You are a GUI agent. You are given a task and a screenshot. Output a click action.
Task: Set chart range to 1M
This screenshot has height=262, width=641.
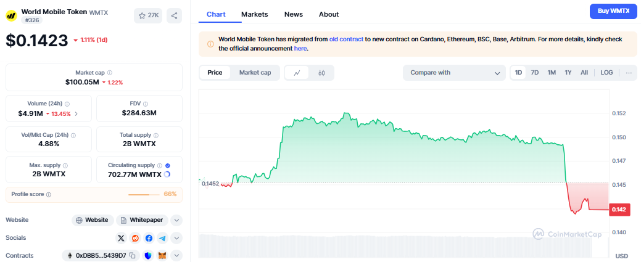[552, 73]
